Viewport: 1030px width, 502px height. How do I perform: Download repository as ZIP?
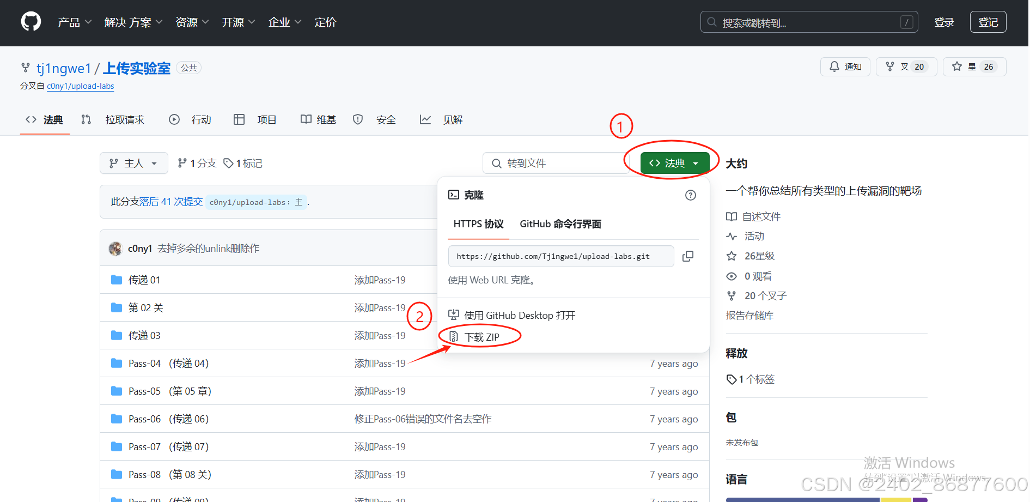tap(482, 336)
